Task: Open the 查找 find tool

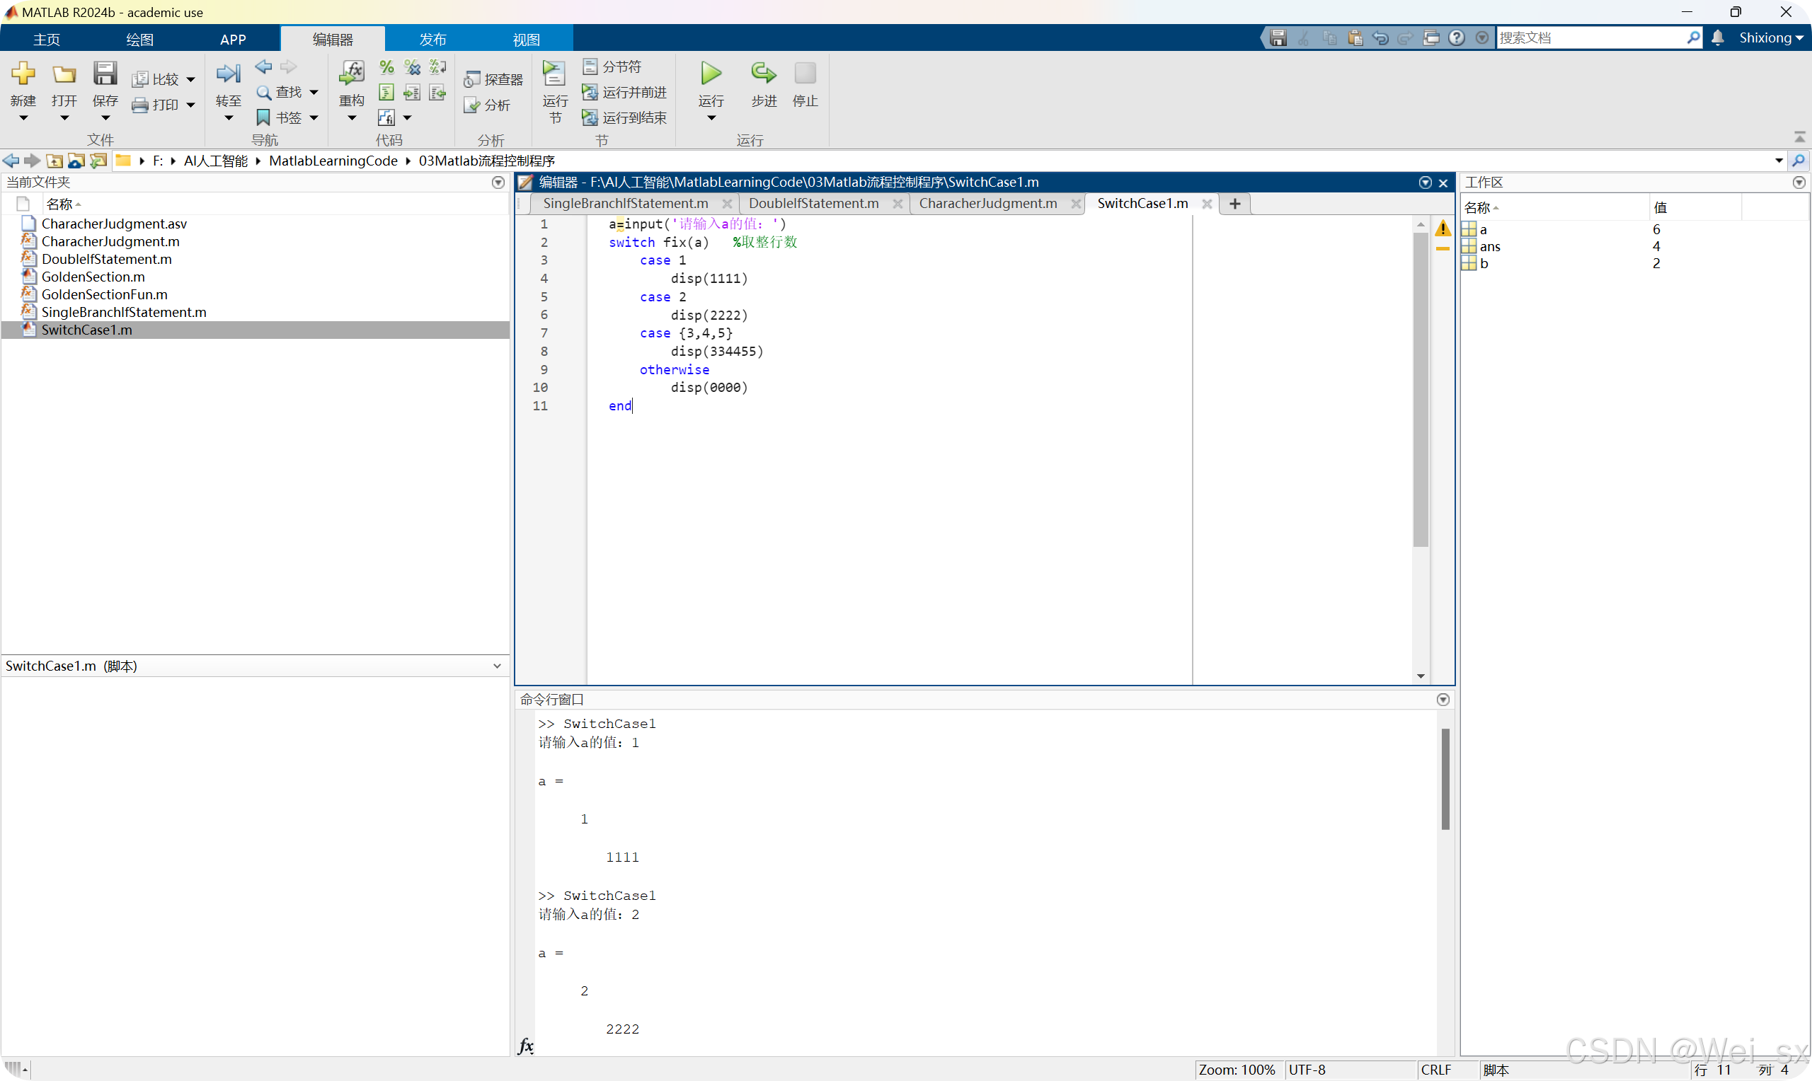Action: pyautogui.click(x=286, y=92)
